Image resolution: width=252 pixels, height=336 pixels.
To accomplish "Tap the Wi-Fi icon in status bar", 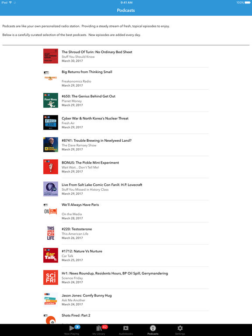I will pyautogui.click(x=10, y=2).
